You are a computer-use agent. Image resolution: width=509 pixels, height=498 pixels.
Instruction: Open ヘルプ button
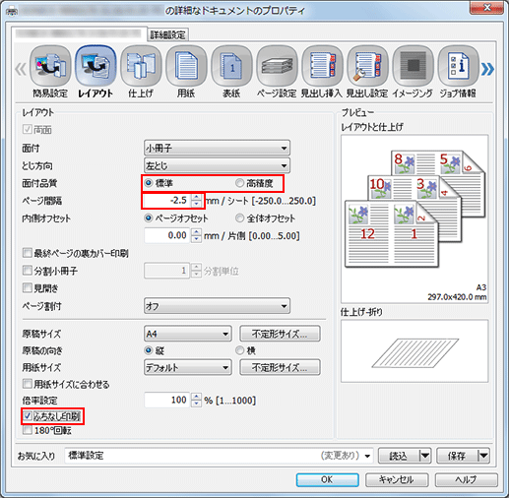coord(466,479)
